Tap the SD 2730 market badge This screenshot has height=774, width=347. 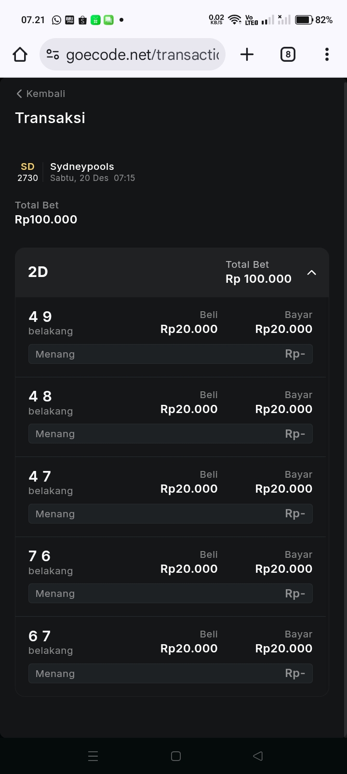pos(27,172)
